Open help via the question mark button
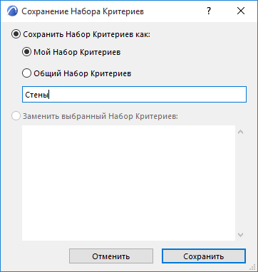The image size is (258, 272). [209, 11]
